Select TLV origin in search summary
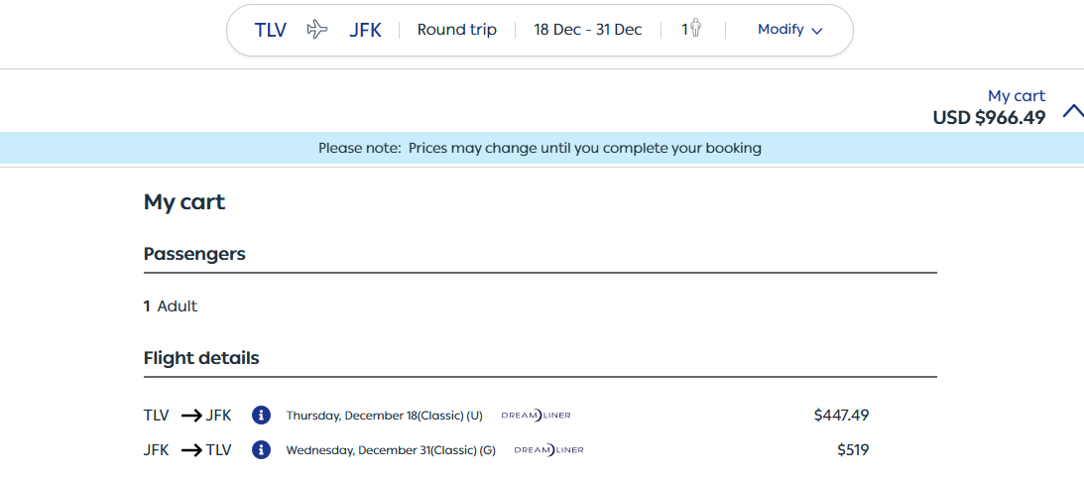 [271, 31]
